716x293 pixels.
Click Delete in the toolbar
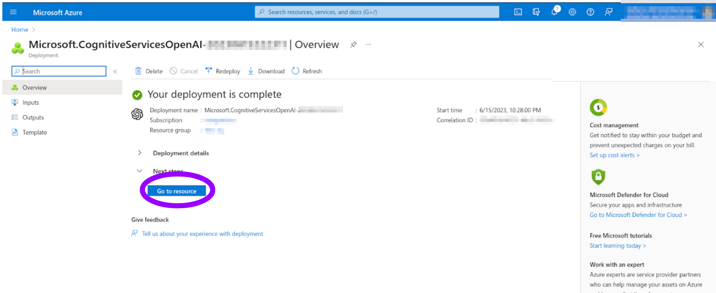(x=149, y=71)
